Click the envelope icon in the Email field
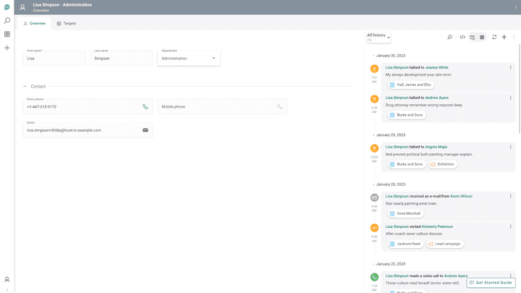 click(145, 130)
